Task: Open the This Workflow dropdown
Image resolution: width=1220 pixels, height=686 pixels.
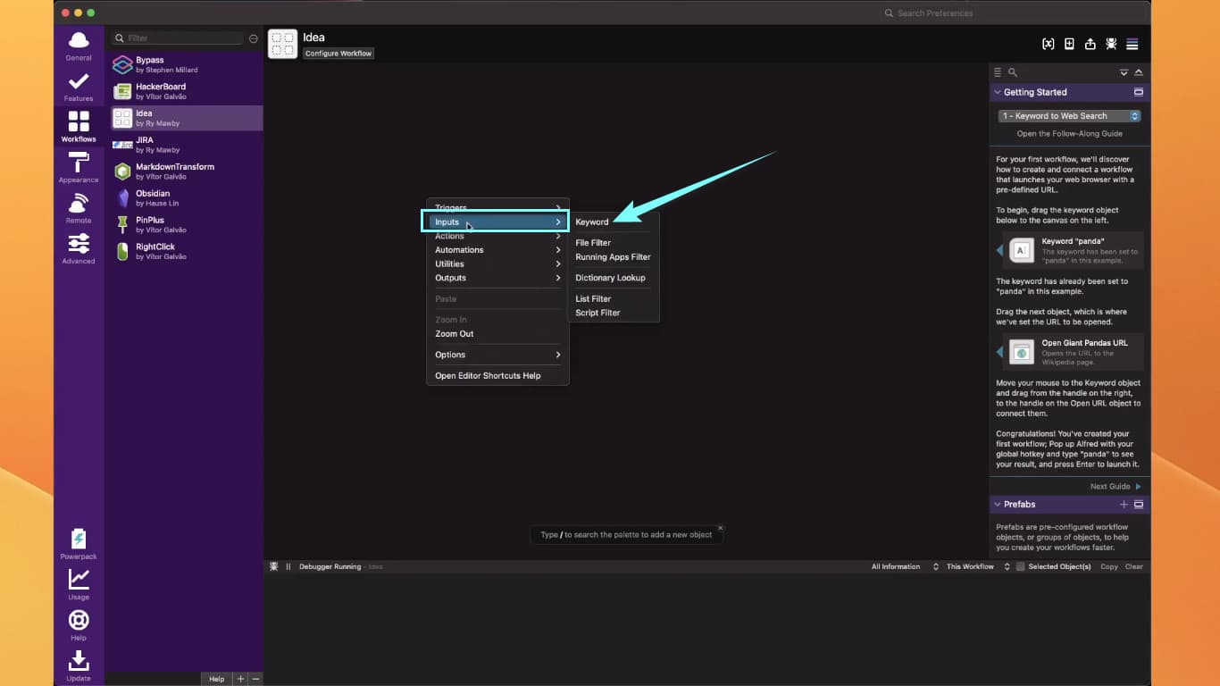Action: pos(978,566)
